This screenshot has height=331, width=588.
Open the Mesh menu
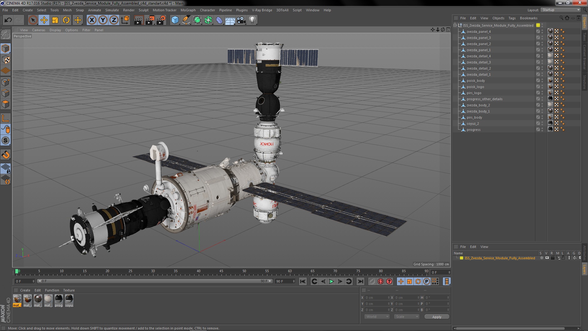click(67, 10)
